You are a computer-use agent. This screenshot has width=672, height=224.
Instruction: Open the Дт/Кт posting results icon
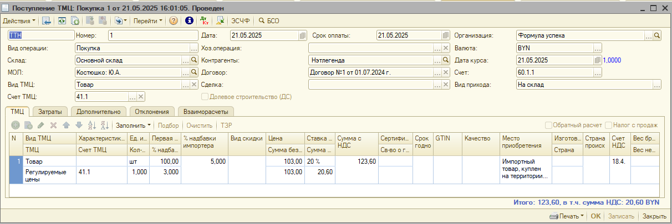click(204, 21)
